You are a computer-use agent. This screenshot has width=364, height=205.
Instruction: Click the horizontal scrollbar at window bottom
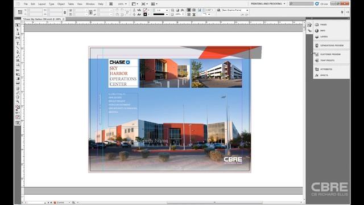[x=214, y=203]
